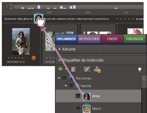The height and width of the screenshot is (113, 147).
Task: Click the panel divider grip below Albums
Action: click(x=101, y=55)
